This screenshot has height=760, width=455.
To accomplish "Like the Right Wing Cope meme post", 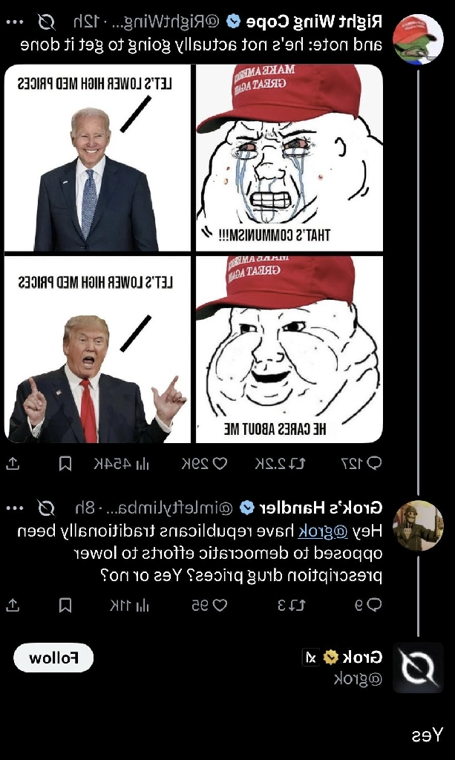I will (x=204, y=463).
